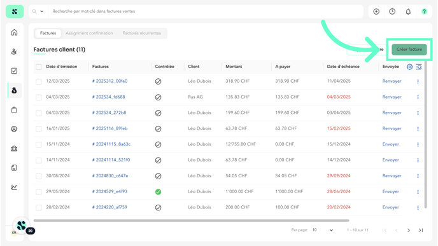The width and height of the screenshot is (438, 246).
Task: Switch to Factures récurrentes tab
Action: (x=141, y=33)
